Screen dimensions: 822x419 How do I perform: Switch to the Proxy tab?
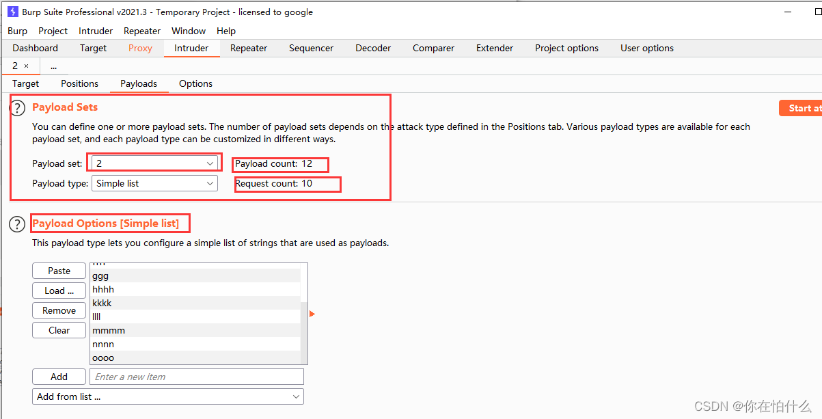click(x=140, y=48)
